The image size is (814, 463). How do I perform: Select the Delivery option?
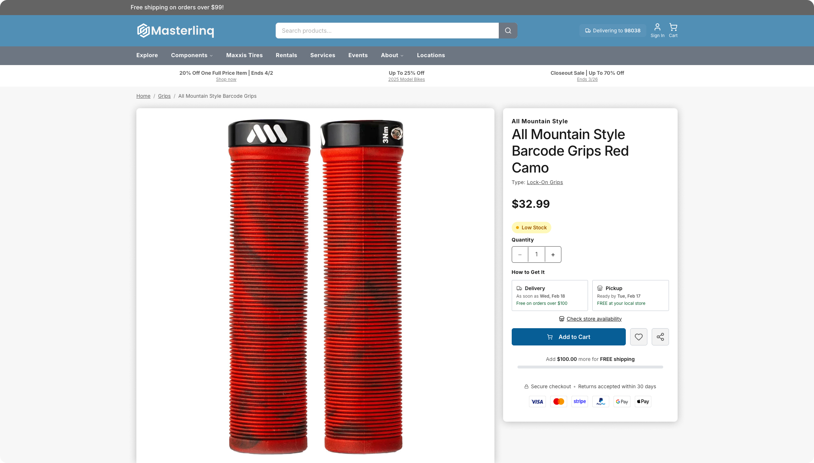[550, 295]
